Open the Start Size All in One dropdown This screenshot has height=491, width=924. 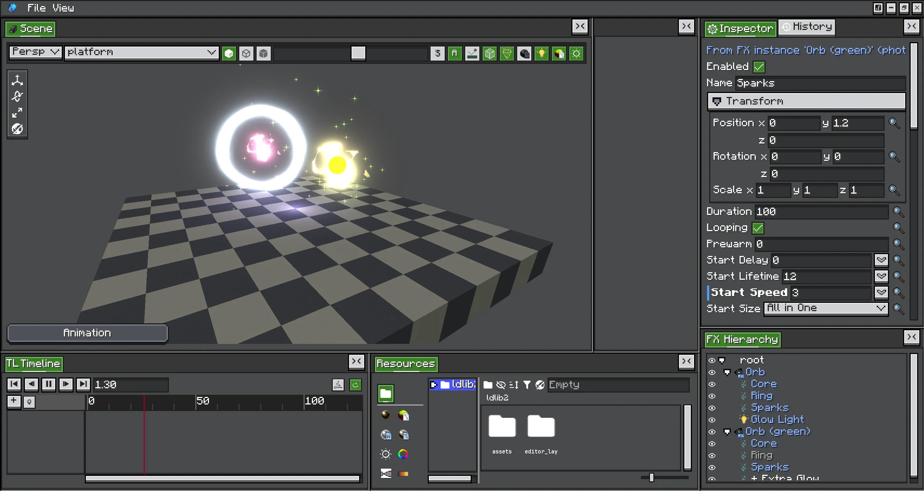[x=826, y=308]
